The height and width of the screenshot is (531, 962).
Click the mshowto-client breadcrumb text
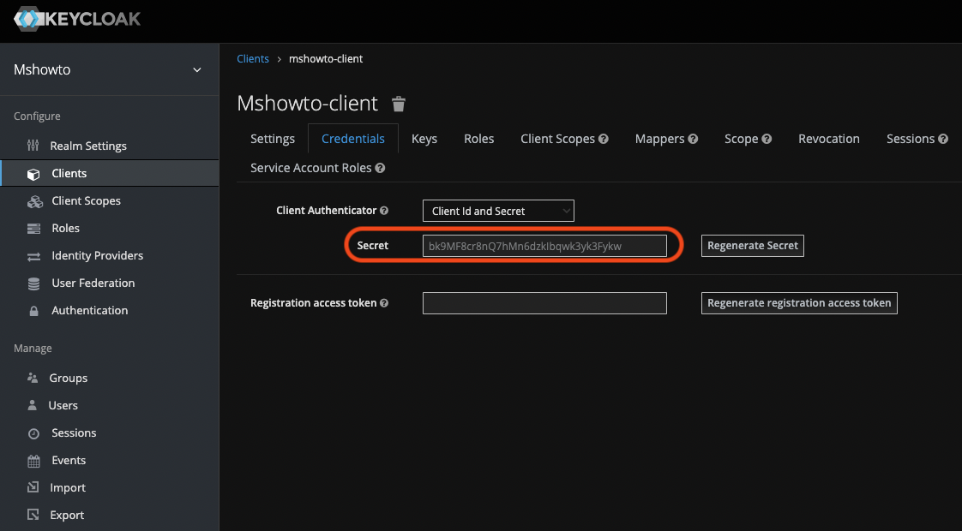326,59
